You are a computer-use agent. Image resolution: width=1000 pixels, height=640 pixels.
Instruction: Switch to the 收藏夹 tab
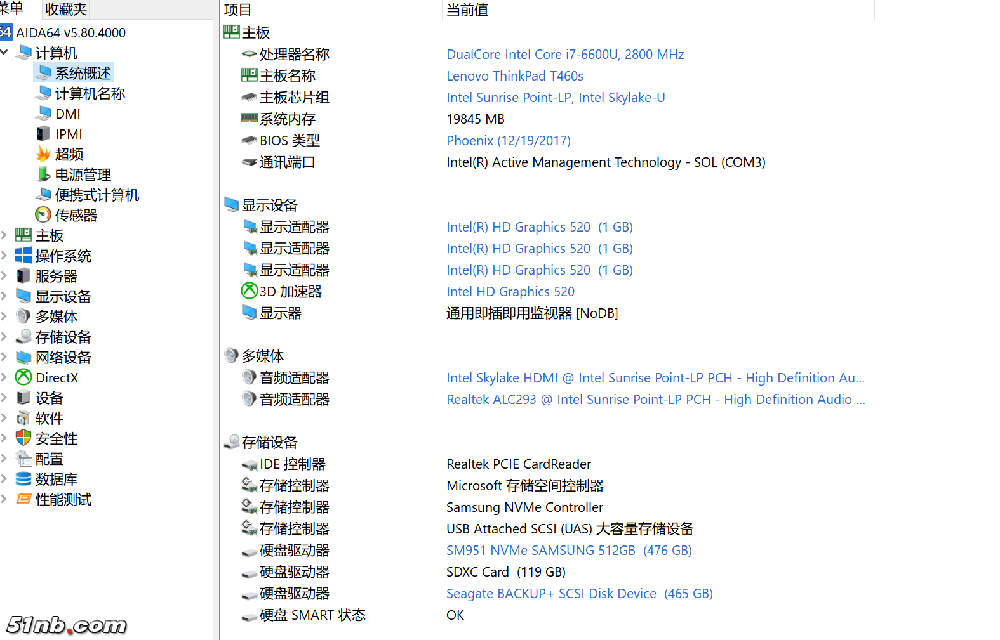[65, 10]
